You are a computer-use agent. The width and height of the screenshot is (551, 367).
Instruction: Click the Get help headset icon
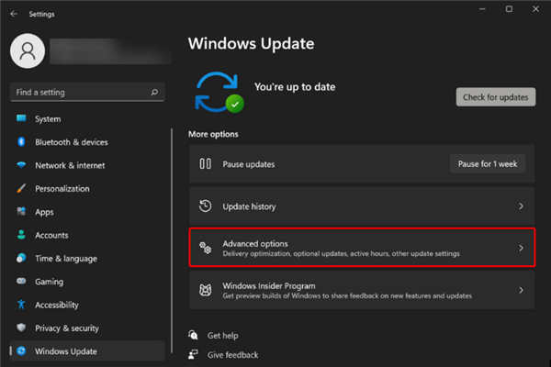pyautogui.click(x=193, y=335)
